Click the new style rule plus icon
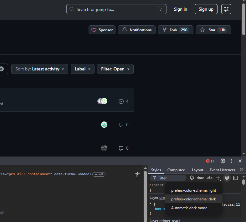 click(218, 178)
